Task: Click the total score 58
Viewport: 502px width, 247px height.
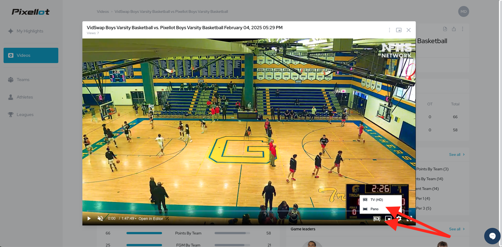Action: pos(455,130)
